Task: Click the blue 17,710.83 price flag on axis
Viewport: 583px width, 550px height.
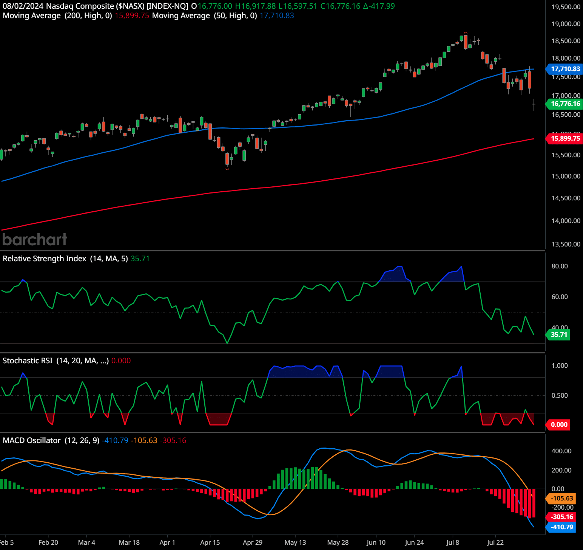Action: (x=564, y=69)
